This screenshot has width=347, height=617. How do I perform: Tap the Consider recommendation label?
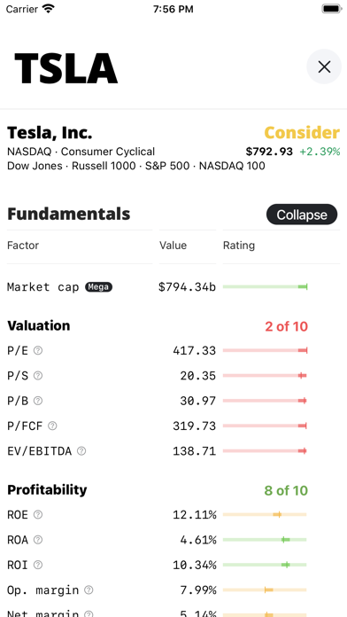302,133
